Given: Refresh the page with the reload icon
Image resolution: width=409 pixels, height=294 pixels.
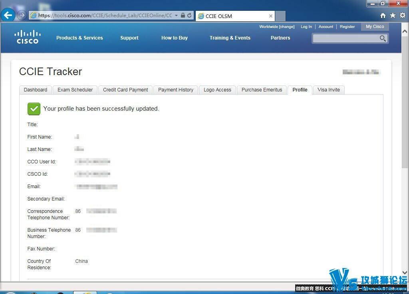Looking at the screenshot, I should coord(189,16).
